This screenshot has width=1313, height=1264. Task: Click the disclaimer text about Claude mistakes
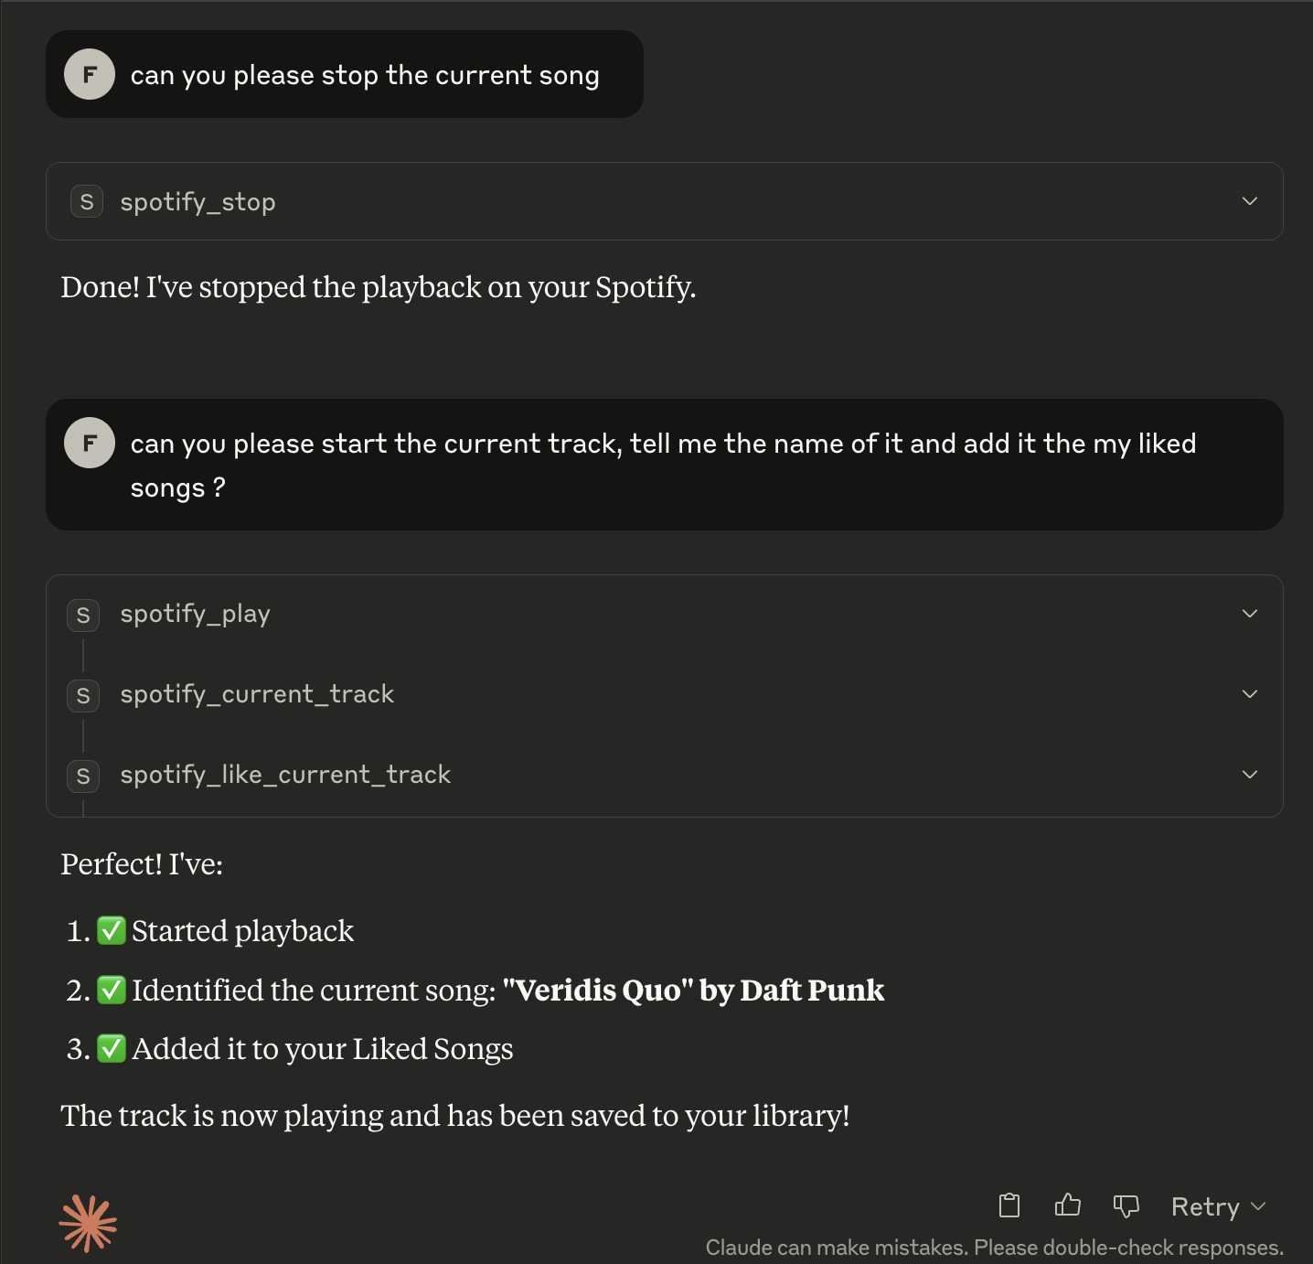click(996, 1247)
